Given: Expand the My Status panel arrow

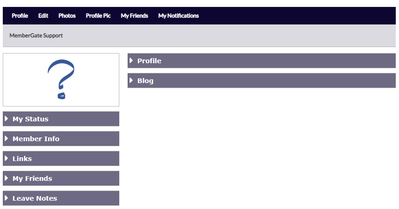Looking at the screenshot, I should (x=6, y=119).
